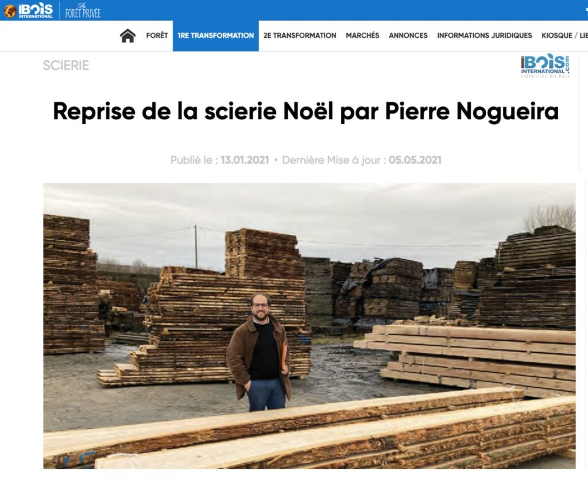Click the iBois International.com logo beside the title
The image size is (588, 482).
click(x=546, y=66)
